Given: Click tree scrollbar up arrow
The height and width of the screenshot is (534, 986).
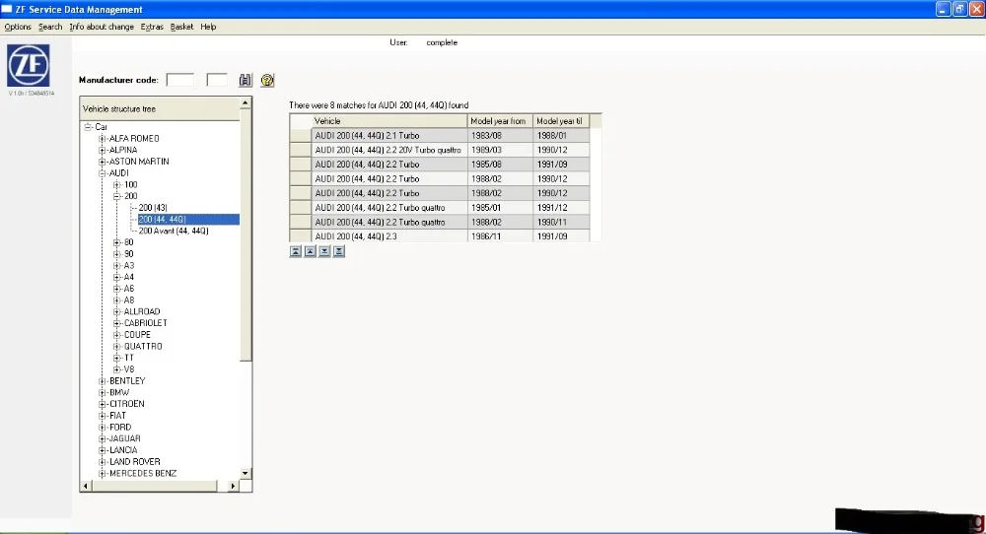Looking at the screenshot, I should (246, 103).
